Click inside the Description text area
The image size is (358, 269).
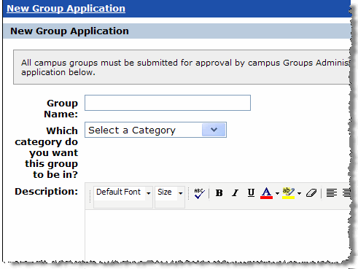(x=218, y=235)
